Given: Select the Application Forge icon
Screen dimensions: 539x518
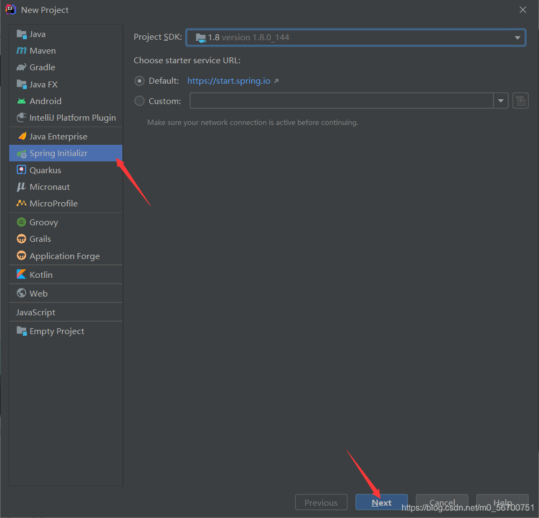Looking at the screenshot, I should (x=21, y=255).
